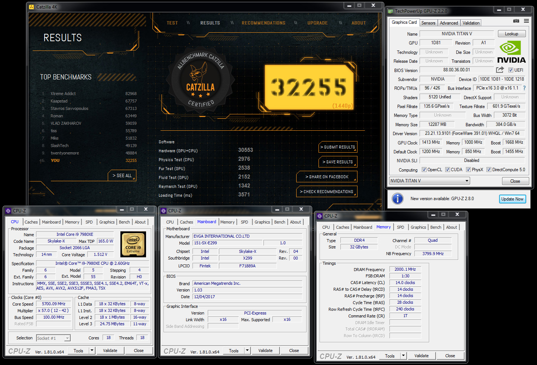This screenshot has height=365, width=537.
Task: Open the UPGRADE section in Catzilla
Action: coord(317,23)
